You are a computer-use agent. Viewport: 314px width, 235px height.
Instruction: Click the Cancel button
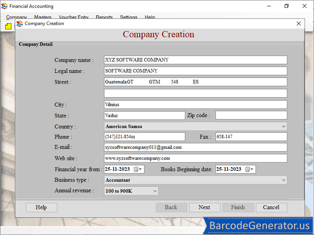271,208
